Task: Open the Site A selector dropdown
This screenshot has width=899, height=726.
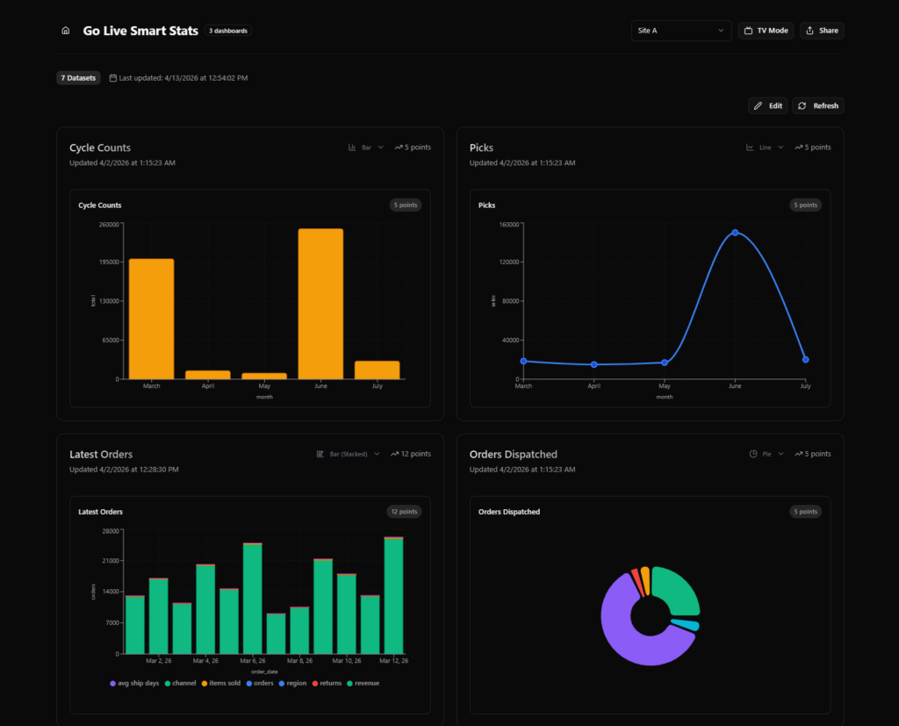Action: (681, 31)
